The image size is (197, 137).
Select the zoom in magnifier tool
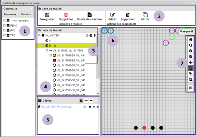[190, 51]
